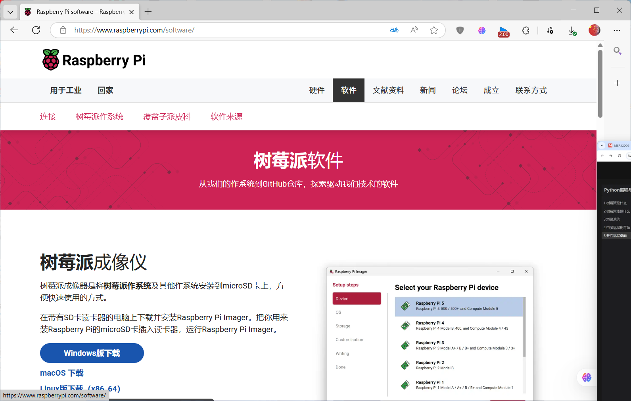Click the scrollbar up arrow

[600, 45]
